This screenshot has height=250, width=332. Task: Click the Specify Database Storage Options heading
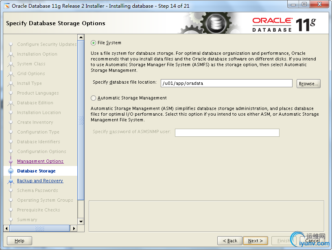pos(56,23)
